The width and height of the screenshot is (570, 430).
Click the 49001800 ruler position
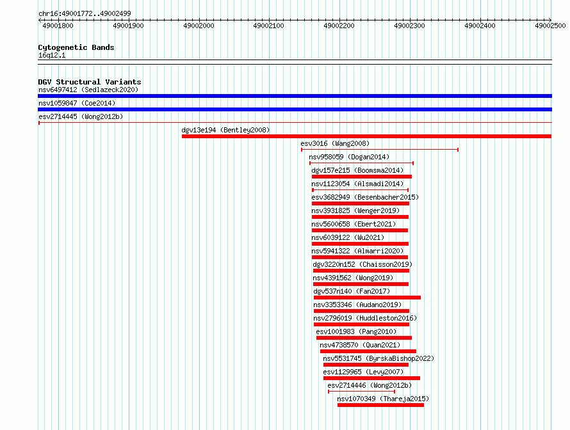click(58, 26)
